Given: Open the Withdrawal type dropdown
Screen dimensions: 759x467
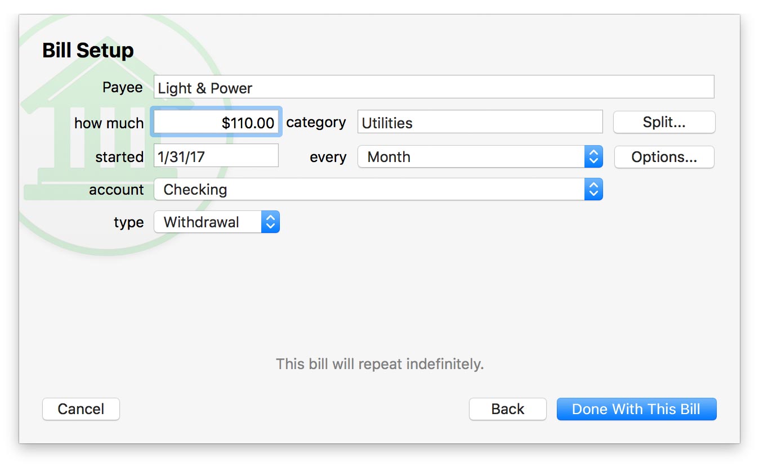Looking at the screenshot, I should click(x=216, y=222).
